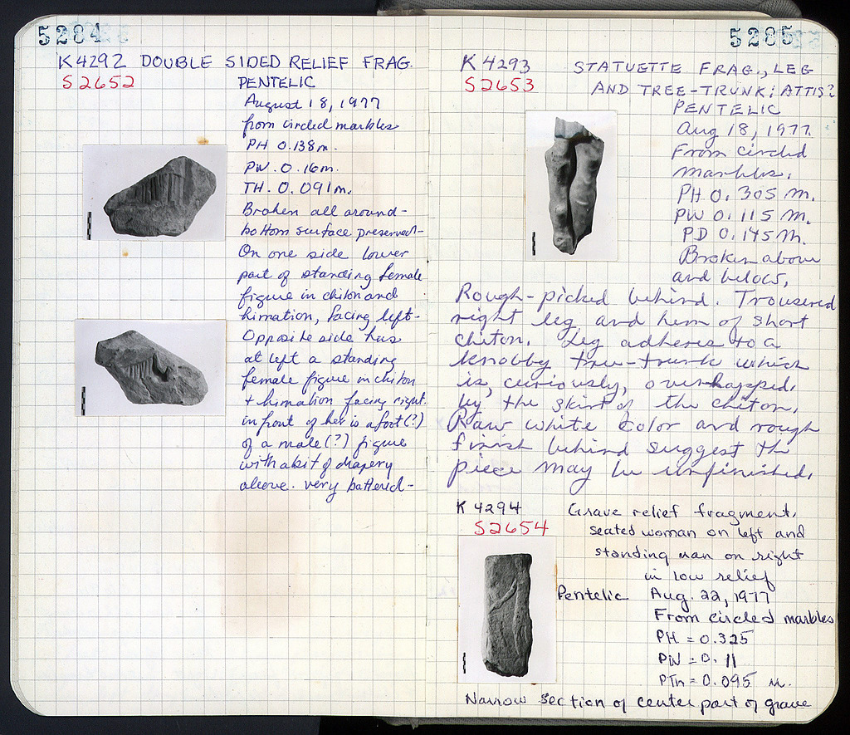The width and height of the screenshot is (850, 735).
Task: Click the K4293 catalog number
Action: [495, 65]
